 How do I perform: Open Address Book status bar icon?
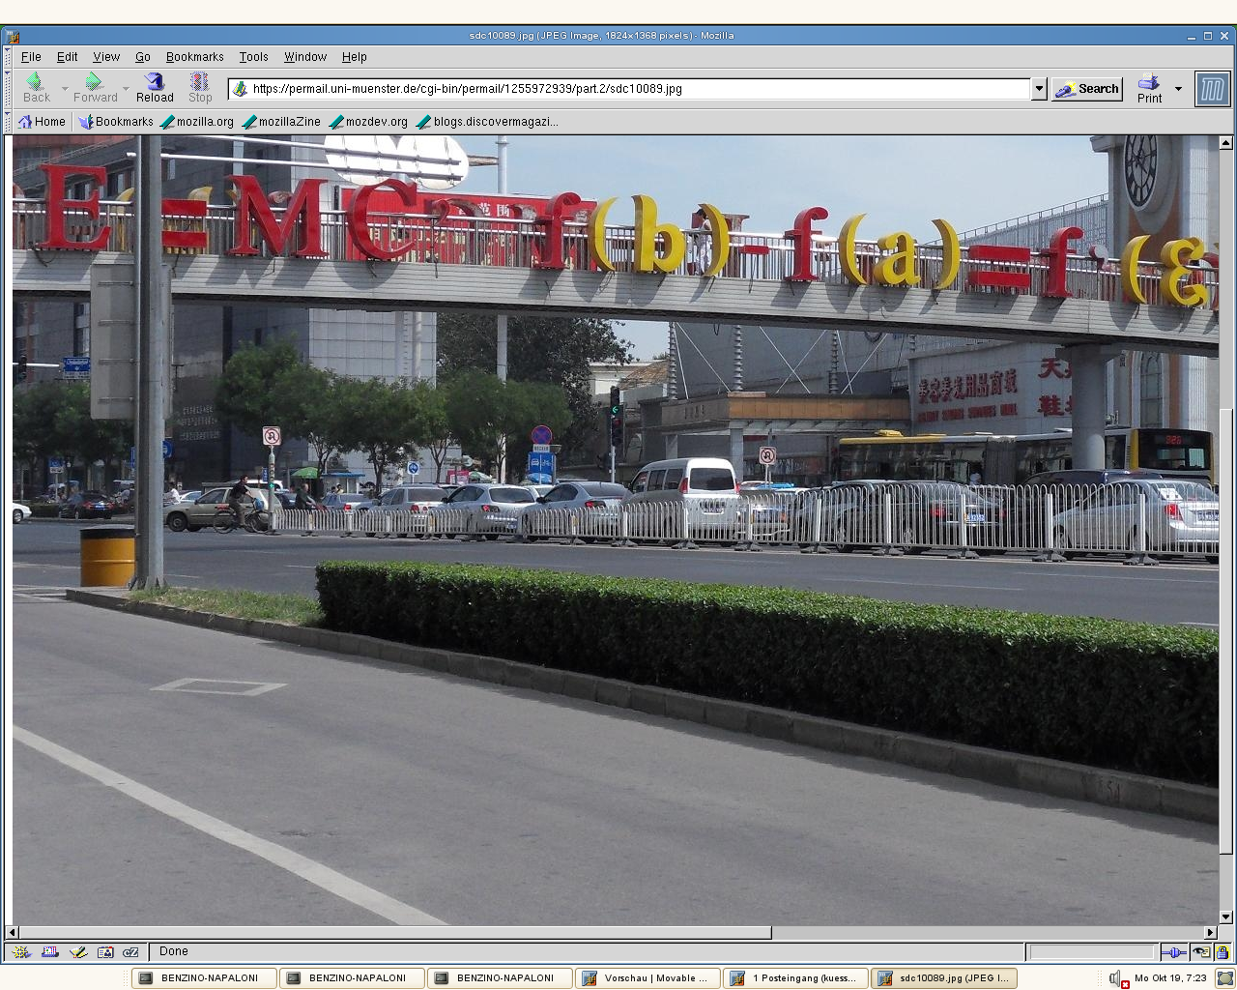pyautogui.click(x=104, y=952)
